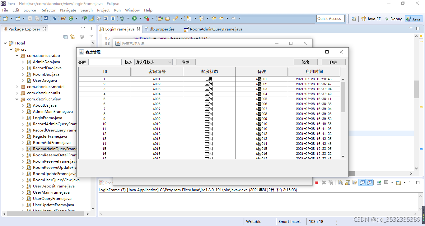Click the Debug bug icon in toolbar
This screenshot has height=226, width=425.
pyautogui.click(x=122, y=18)
